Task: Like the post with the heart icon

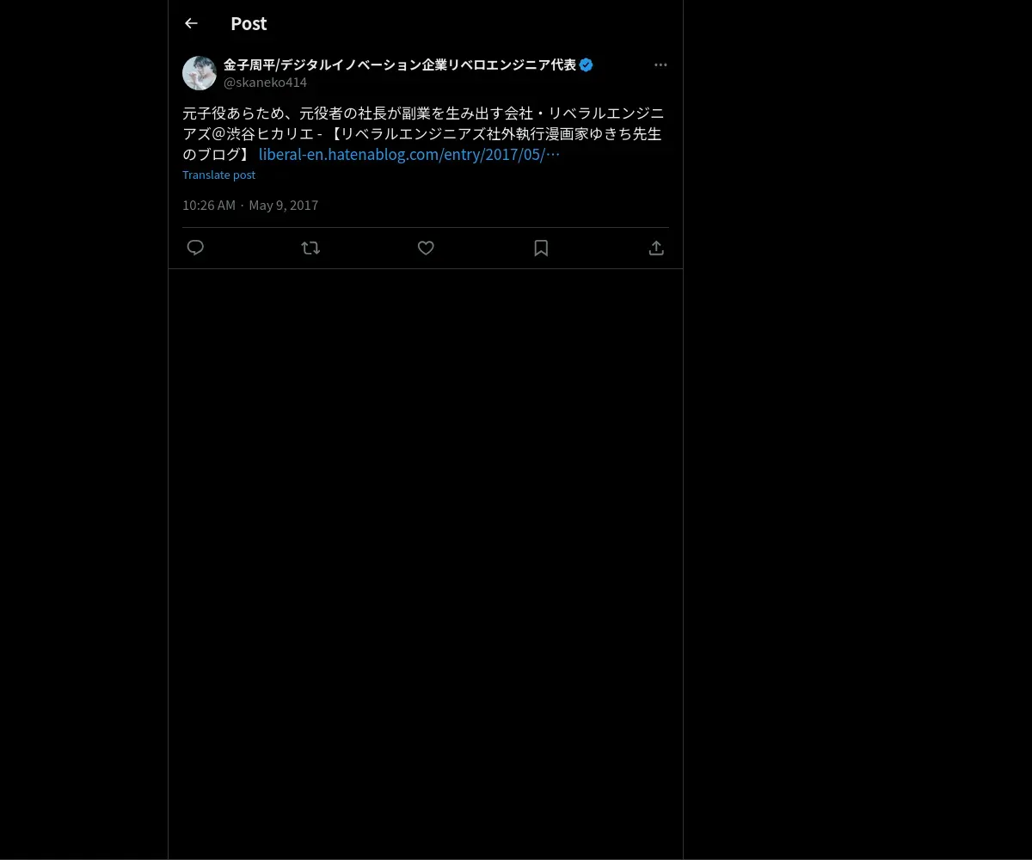Action: [426, 248]
